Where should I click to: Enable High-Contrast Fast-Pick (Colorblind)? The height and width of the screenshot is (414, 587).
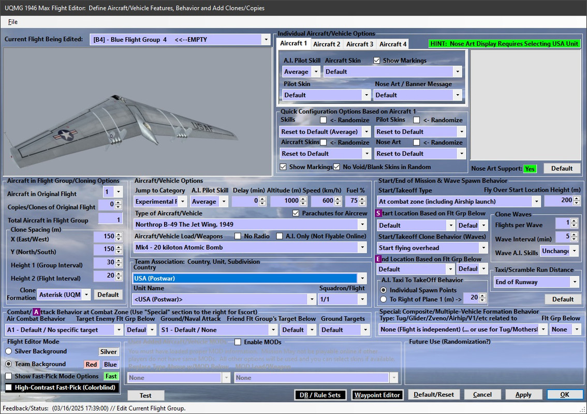pos(9,388)
